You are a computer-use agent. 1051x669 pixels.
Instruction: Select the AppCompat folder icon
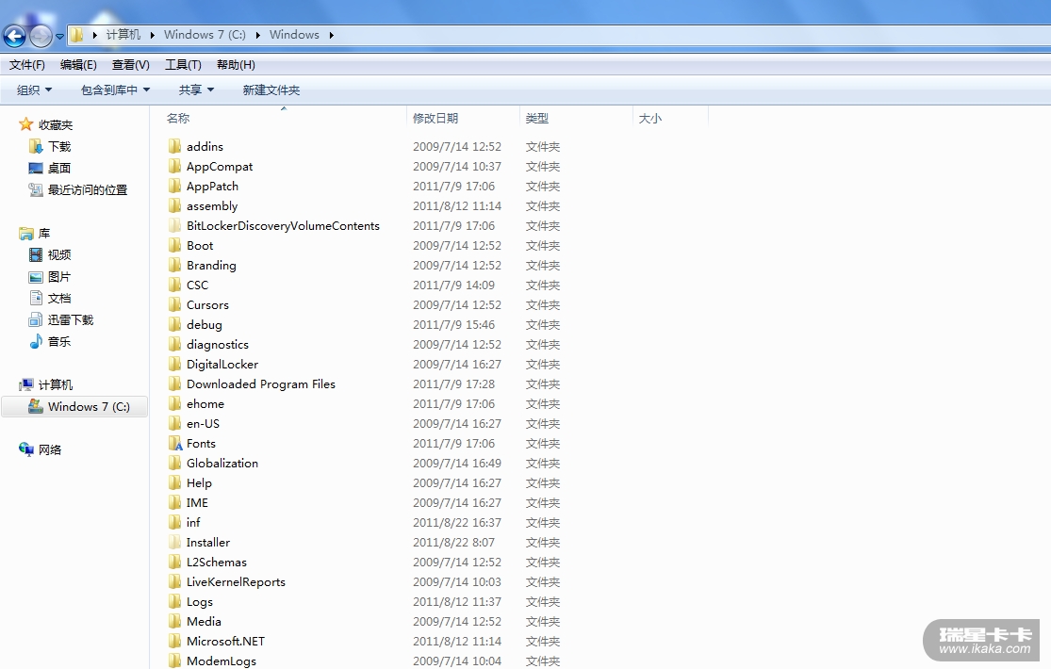coord(174,166)
